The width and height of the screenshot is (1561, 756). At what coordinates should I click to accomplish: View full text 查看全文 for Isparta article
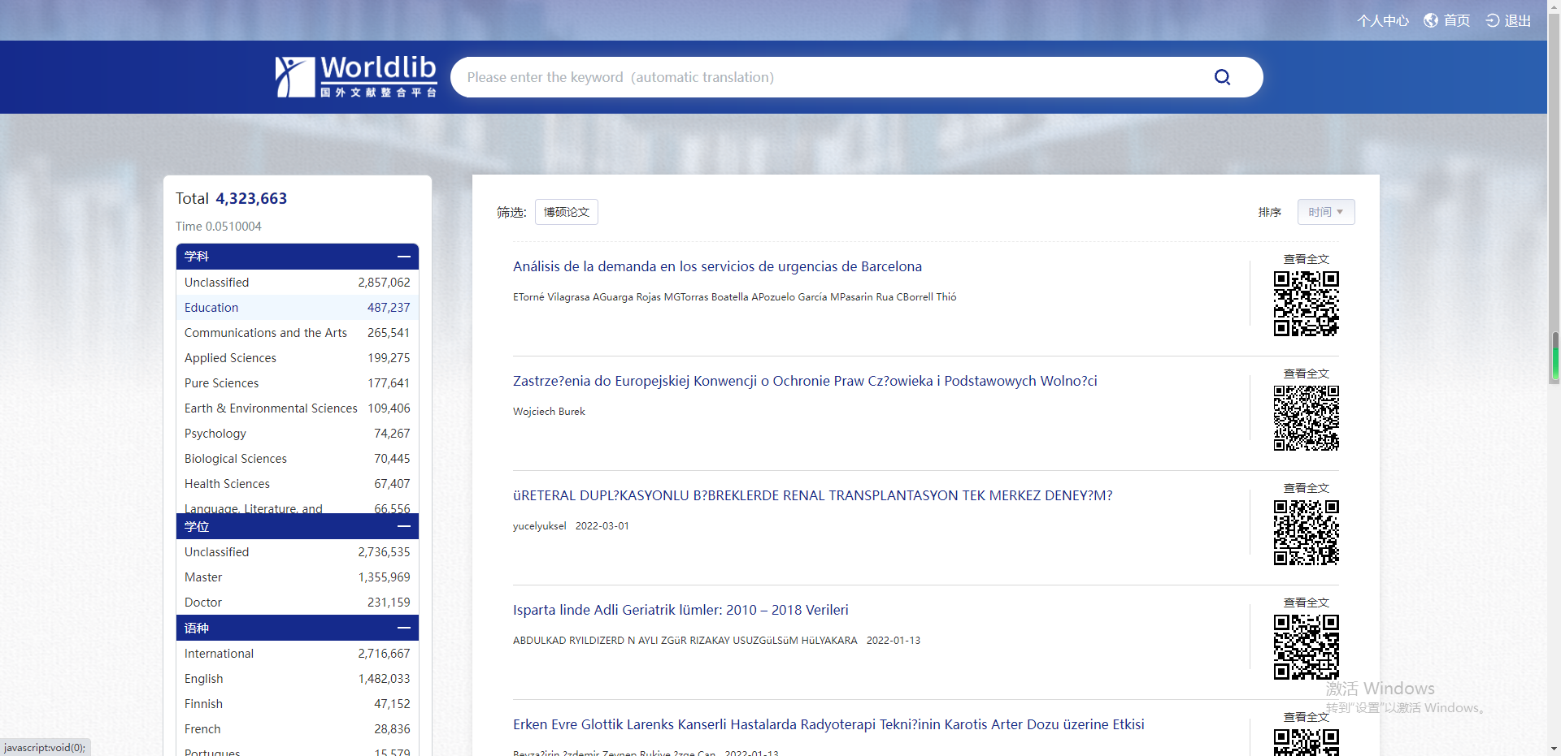click(1306, 603)
